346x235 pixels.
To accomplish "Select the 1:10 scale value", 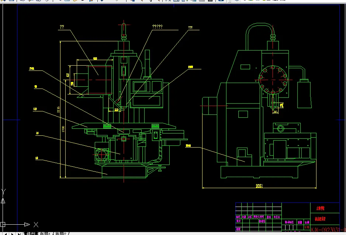I will pyautogui.click(x=307, y=227).
